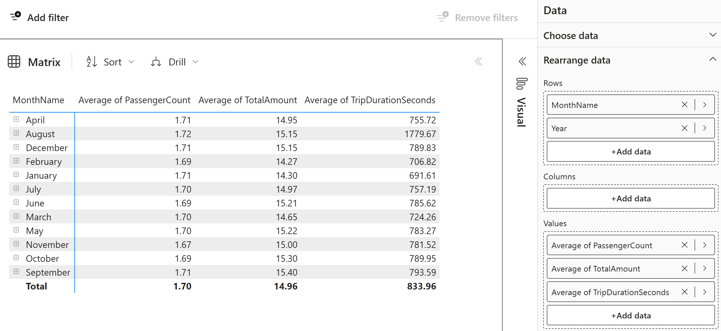This screenshot has width=721, height=331.
Task: Open the vertical Visual tab
Action: (522, 112)
